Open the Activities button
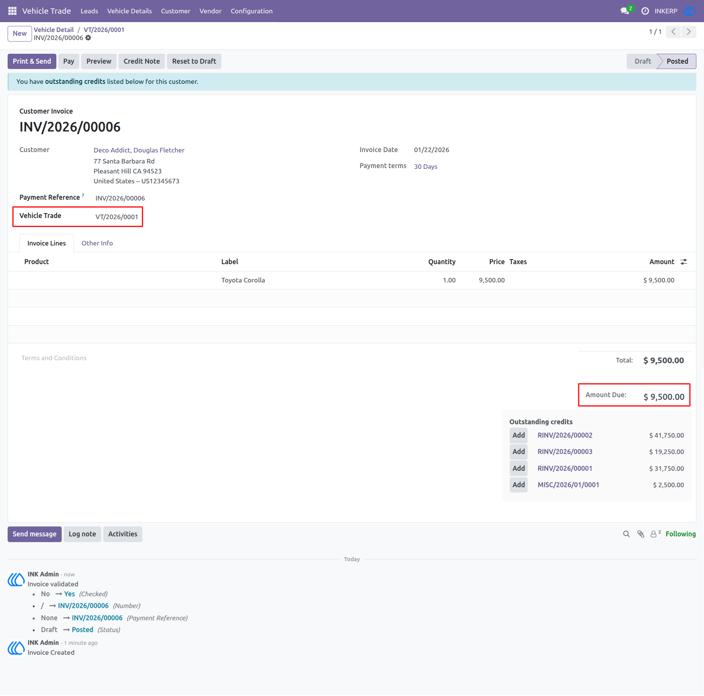 [123, 534]
